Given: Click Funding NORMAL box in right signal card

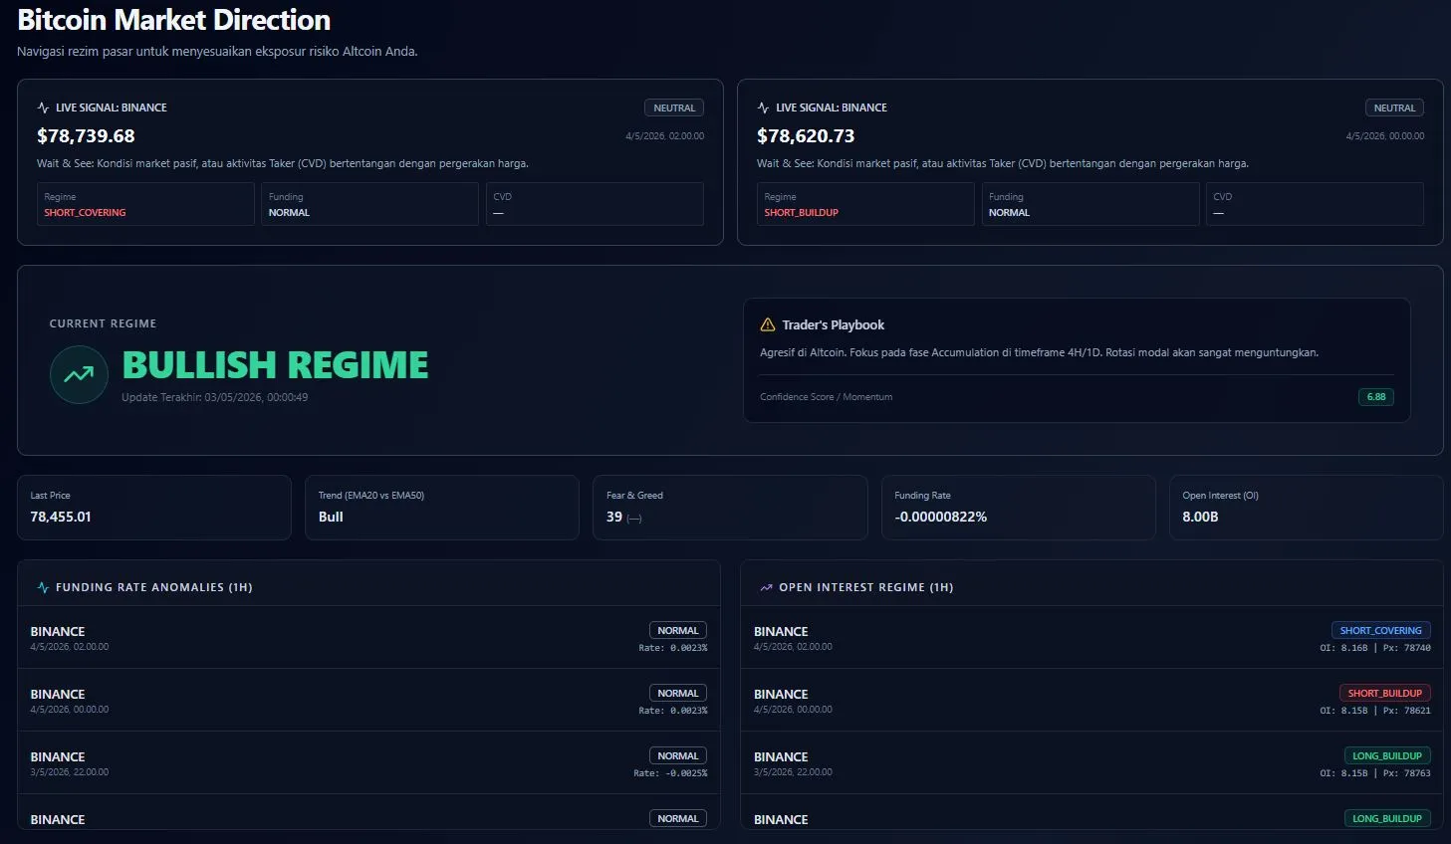Looking at the screenshot, I should click(1090, 204).
